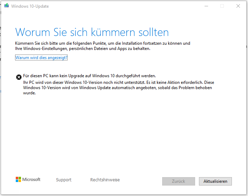Image resolution: width=248 pixels, height=196 pixels.
Task: Close the Windows 10-Update dialog
Action: tap(238, 6)
